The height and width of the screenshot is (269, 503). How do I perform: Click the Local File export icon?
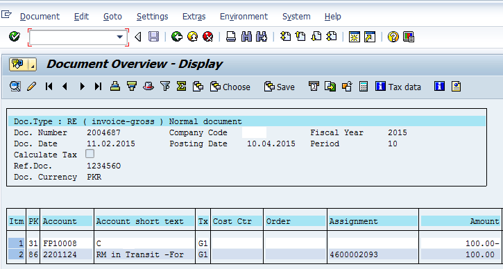point(330,86)
